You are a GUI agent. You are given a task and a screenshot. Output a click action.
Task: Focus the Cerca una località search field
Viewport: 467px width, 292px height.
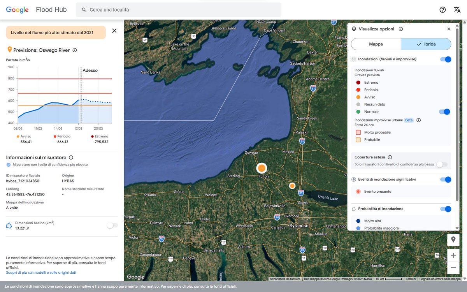tap(178, 10)
